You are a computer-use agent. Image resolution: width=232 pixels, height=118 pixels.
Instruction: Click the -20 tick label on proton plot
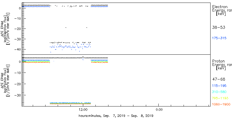tap(17, 84)
